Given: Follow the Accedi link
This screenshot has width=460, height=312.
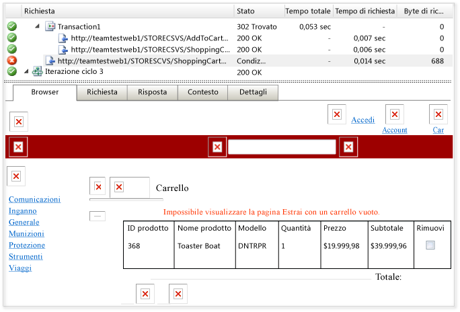Looking at the screenshot, I should (x=363, y=120).
